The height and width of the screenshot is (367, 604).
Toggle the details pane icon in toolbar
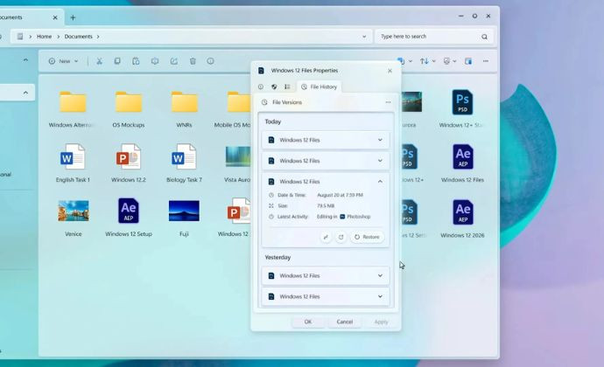[x=468, y=61]
